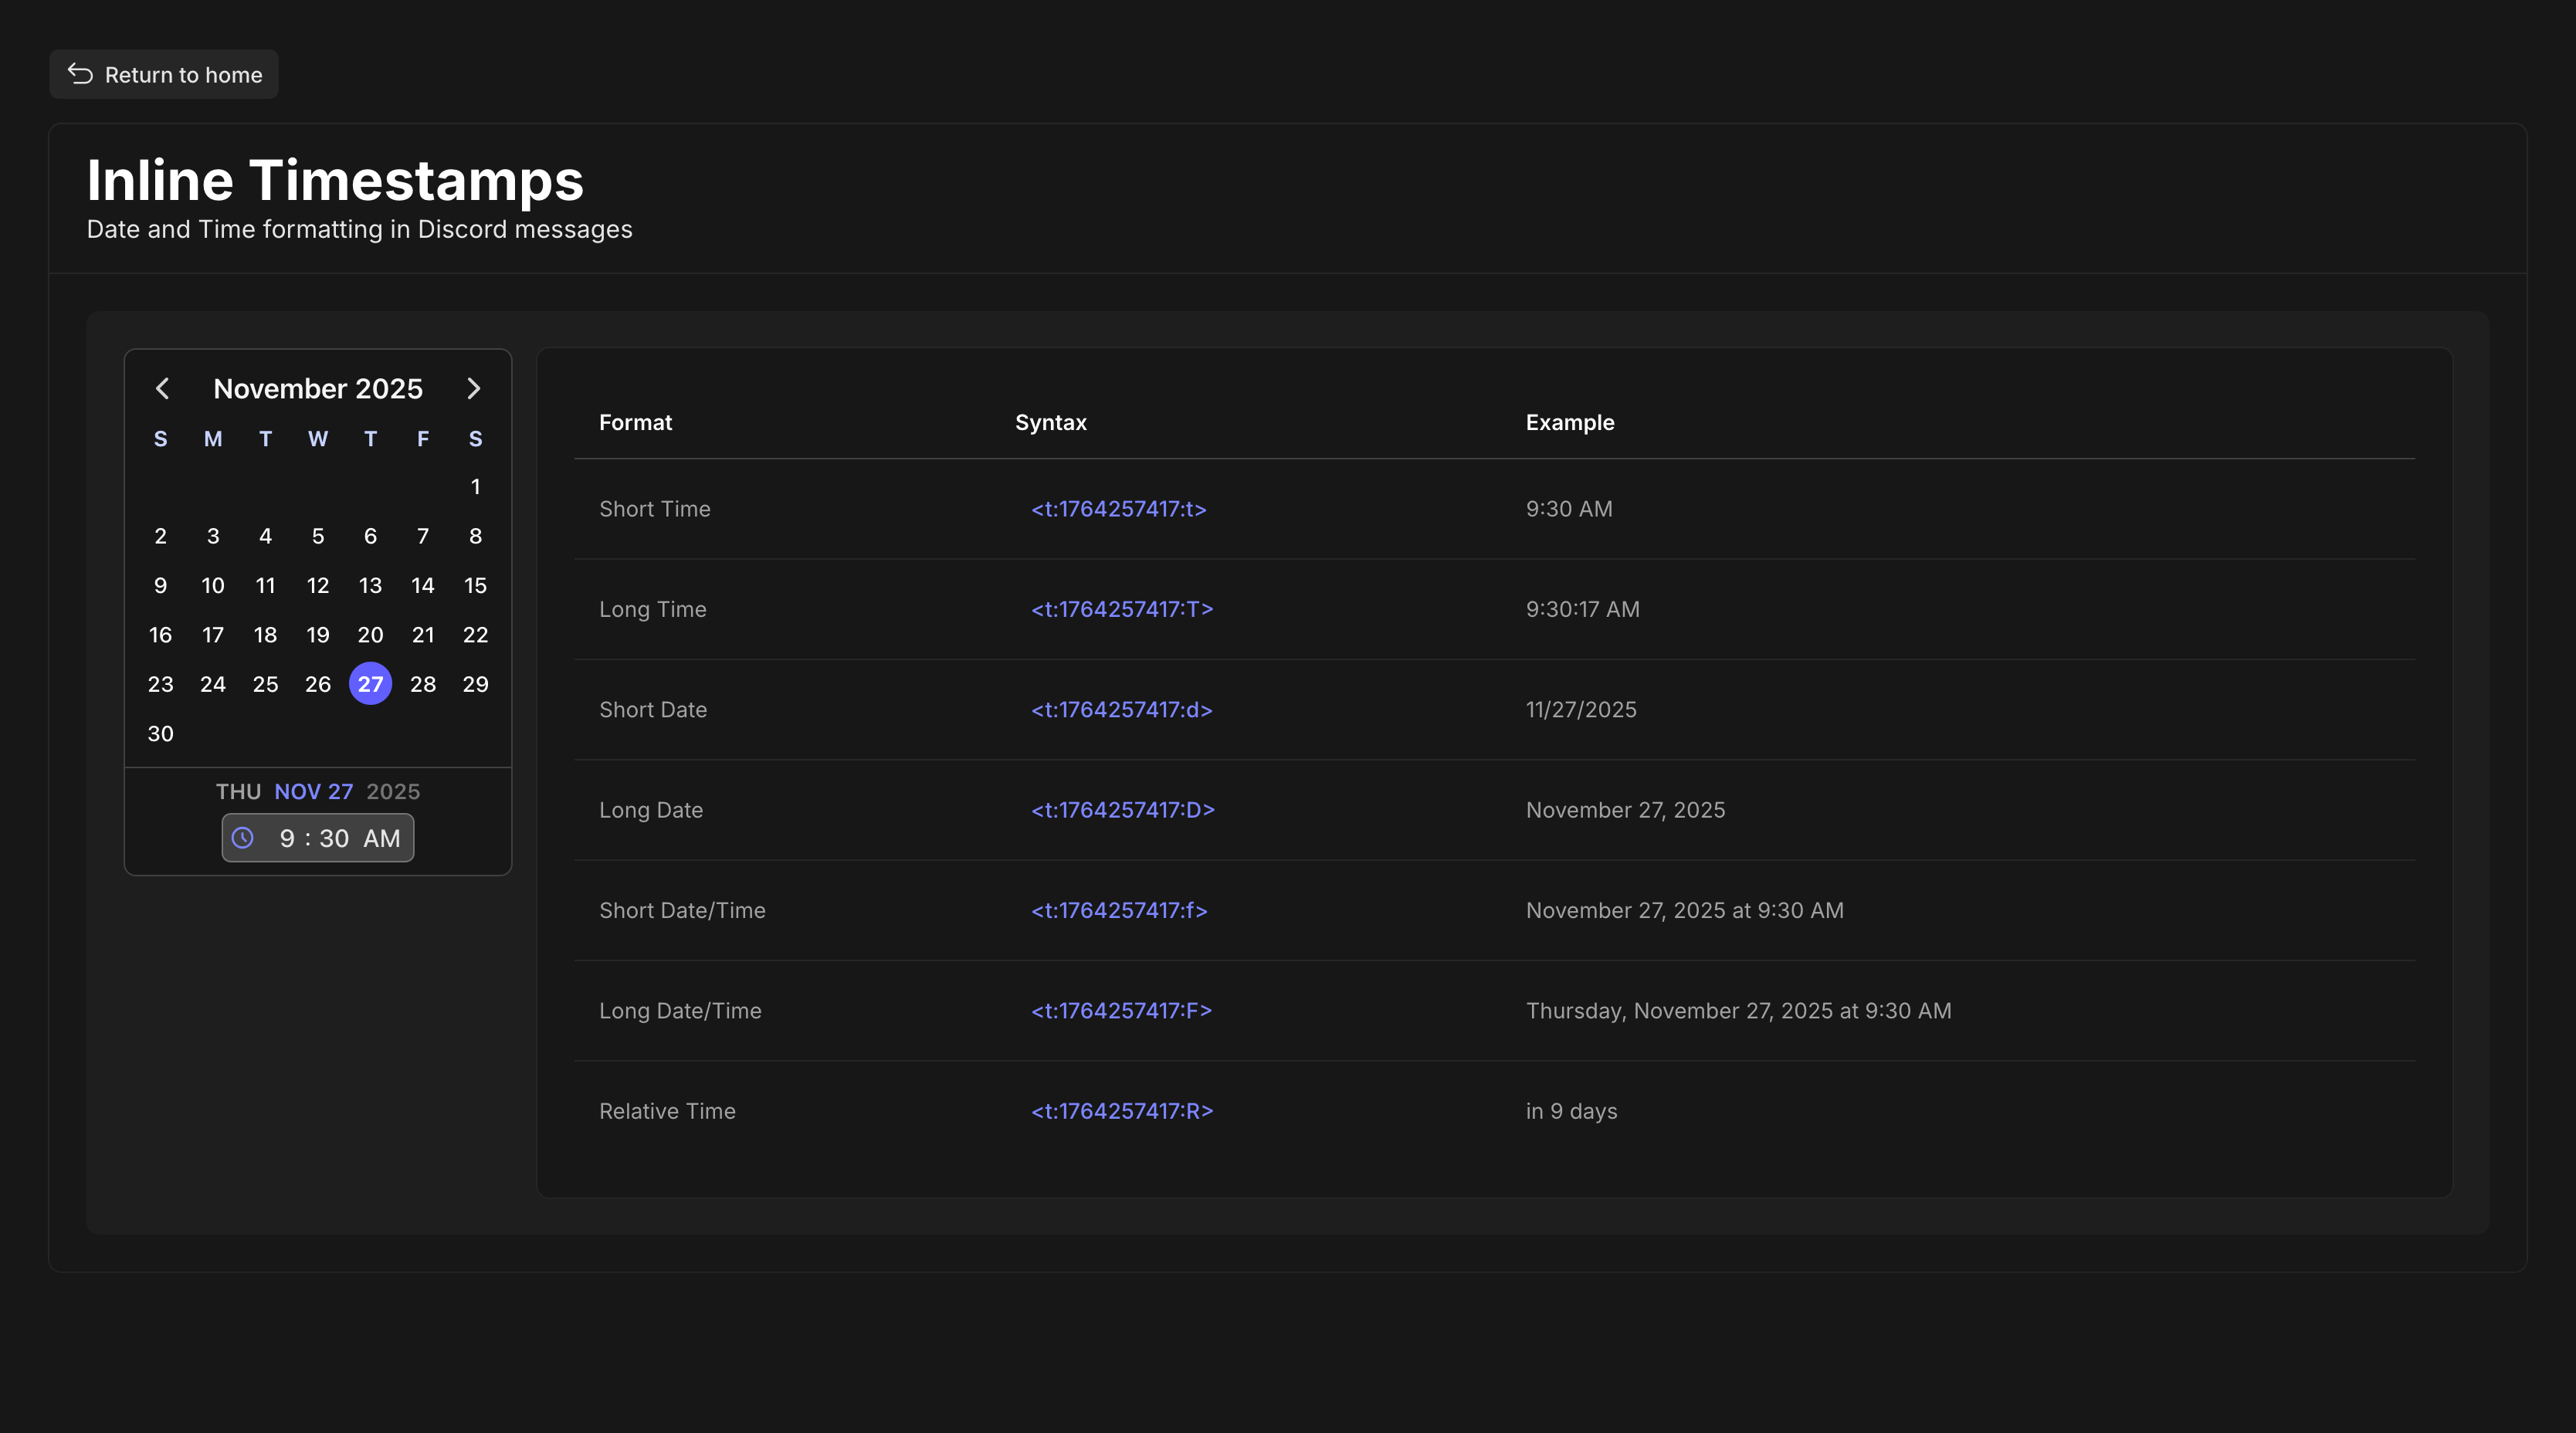Go to previous month chevron

click(x=162, y=388)
